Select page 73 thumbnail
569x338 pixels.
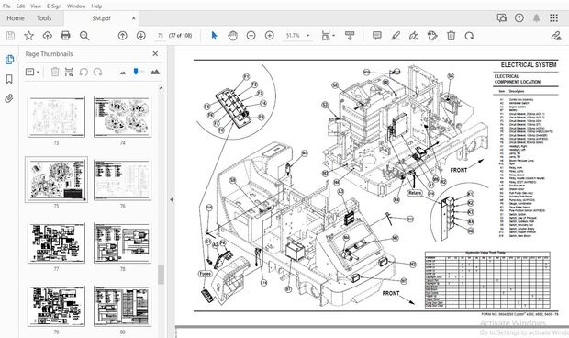pos(56,117)
